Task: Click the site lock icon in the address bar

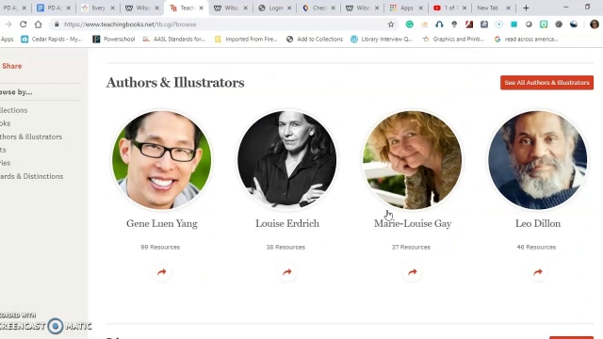Action: point(57,24)
